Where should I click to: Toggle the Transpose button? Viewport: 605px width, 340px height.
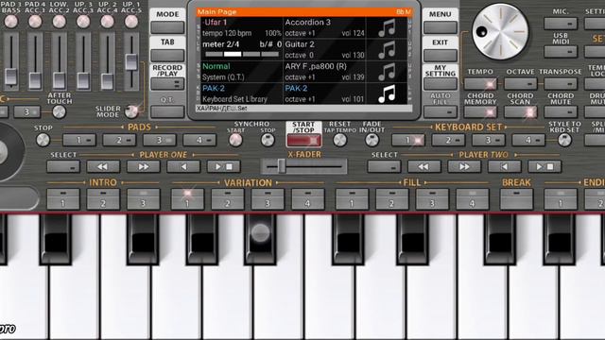click(x=561, y=84)
